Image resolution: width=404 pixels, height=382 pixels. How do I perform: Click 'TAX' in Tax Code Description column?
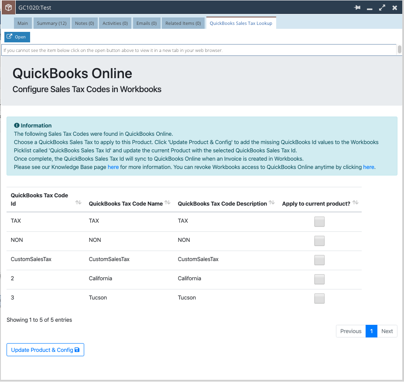coord(183,220)
